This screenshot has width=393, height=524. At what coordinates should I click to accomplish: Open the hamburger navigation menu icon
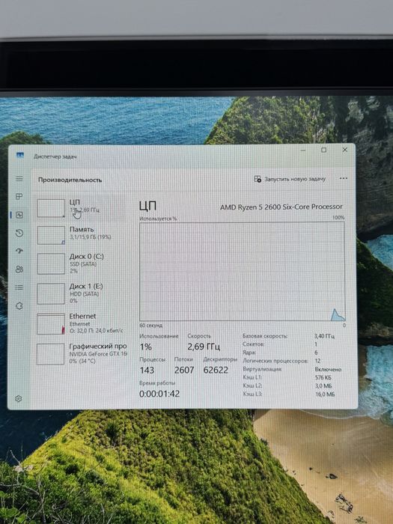coord(19,179)
